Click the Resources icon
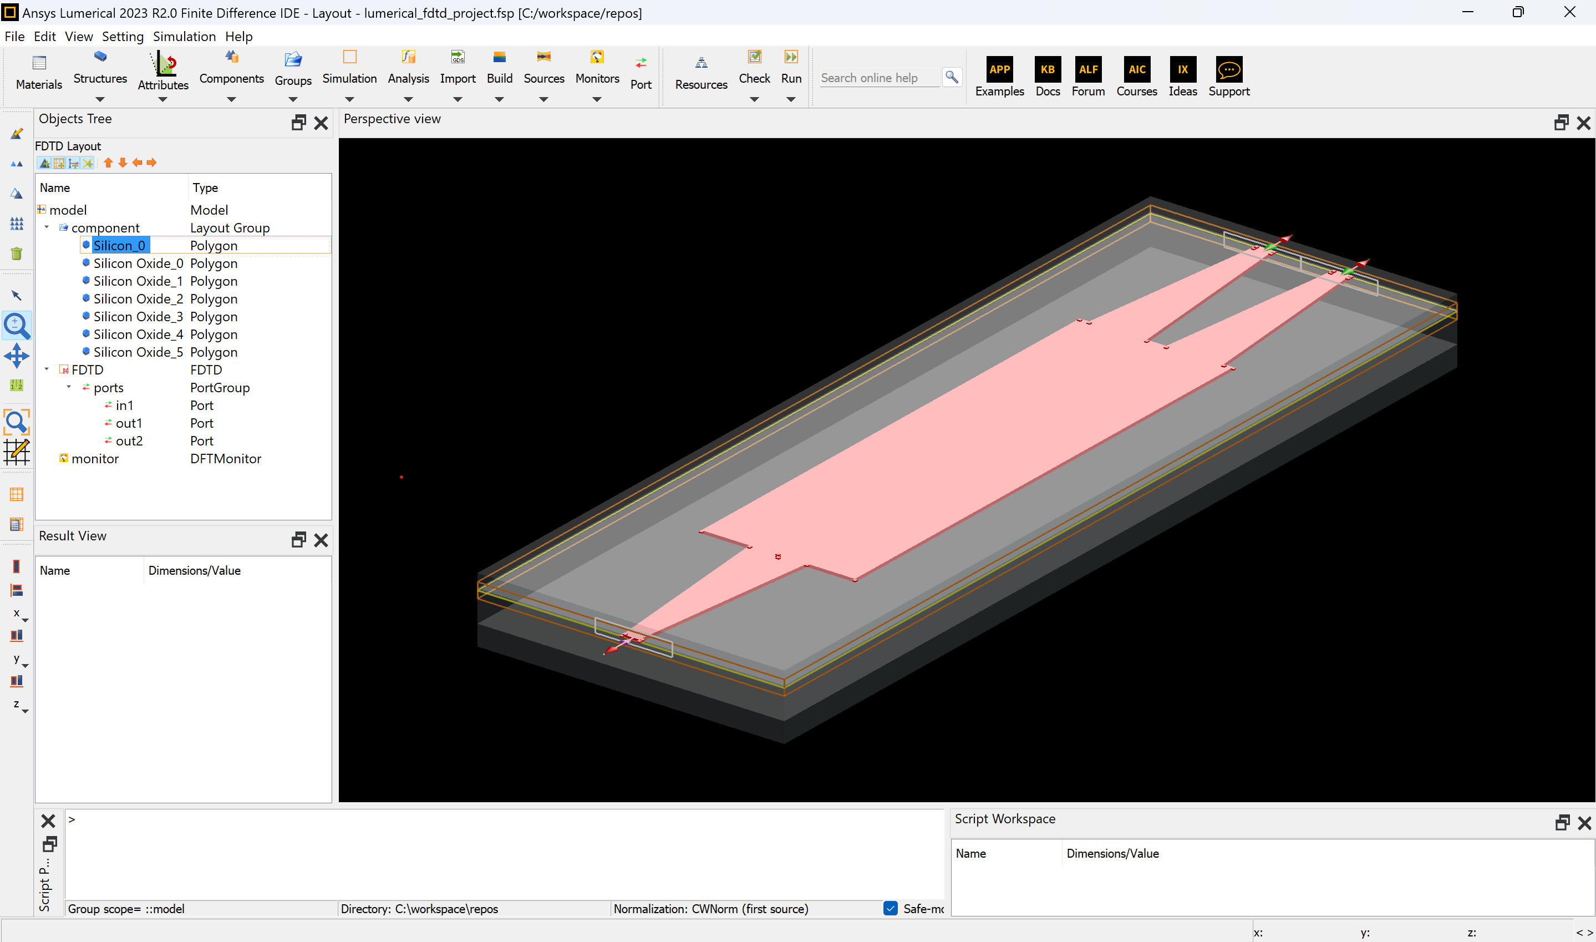The height and width of the screenshot is (942, 1596). [700, 63]
